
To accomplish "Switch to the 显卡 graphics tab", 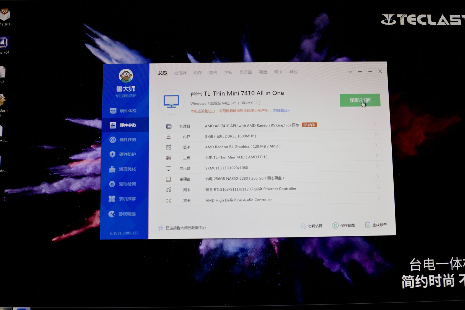I will coord(213,73).
